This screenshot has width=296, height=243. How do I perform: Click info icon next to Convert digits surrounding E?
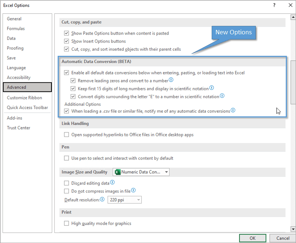pyautogui.click(x=222, y=96)
